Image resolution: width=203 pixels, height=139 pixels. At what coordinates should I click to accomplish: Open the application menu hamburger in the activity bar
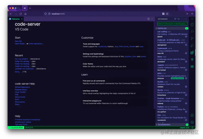(192, 19)
